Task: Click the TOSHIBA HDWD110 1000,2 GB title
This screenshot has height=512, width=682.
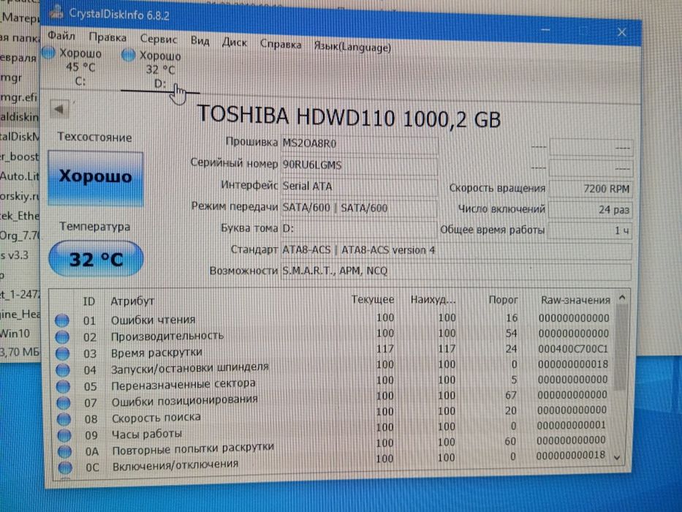Action: pos(349,117)
